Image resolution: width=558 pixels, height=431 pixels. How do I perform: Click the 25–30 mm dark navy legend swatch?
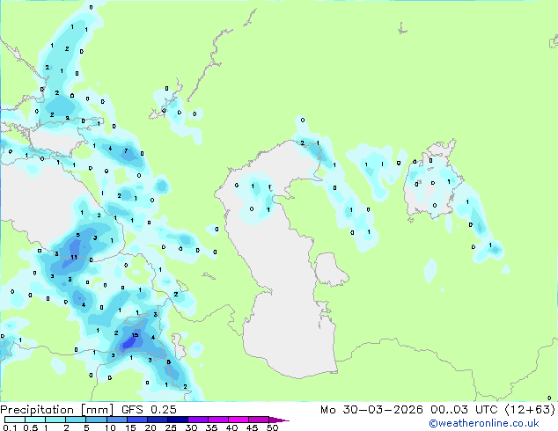tap(177, 420)
